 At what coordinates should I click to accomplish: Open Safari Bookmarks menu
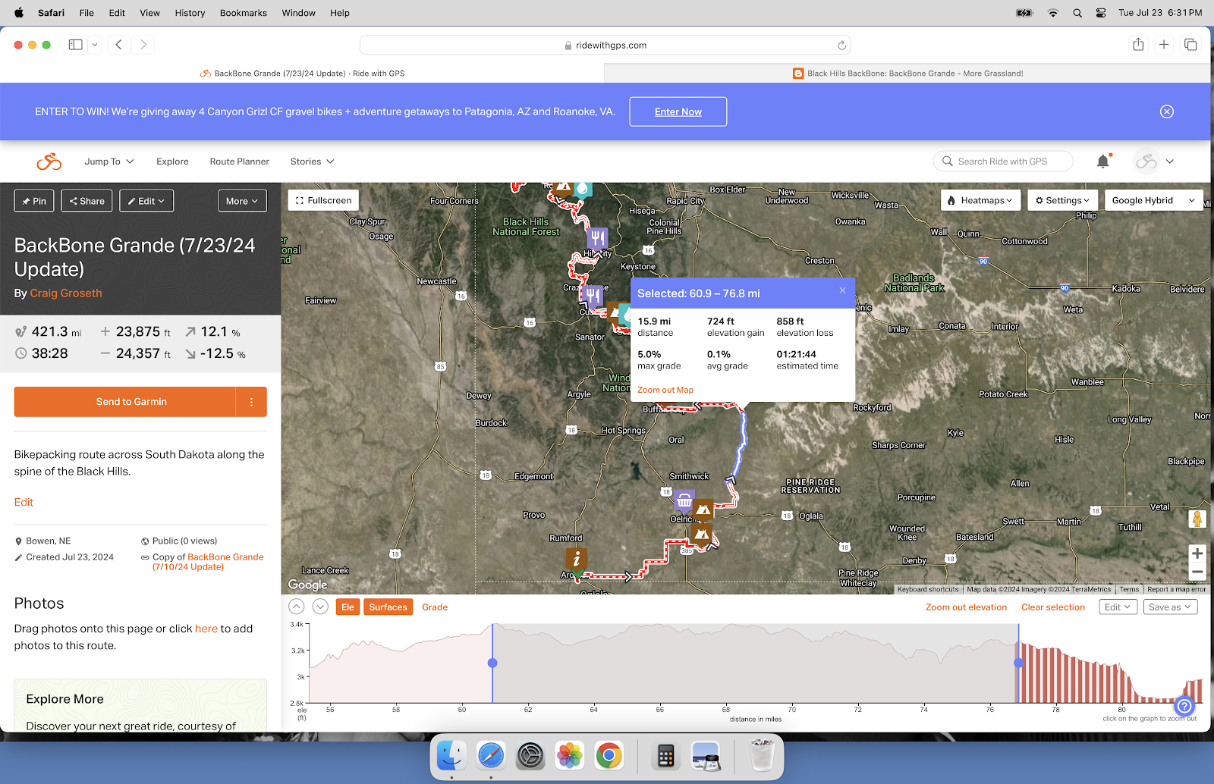click(244, 13)
